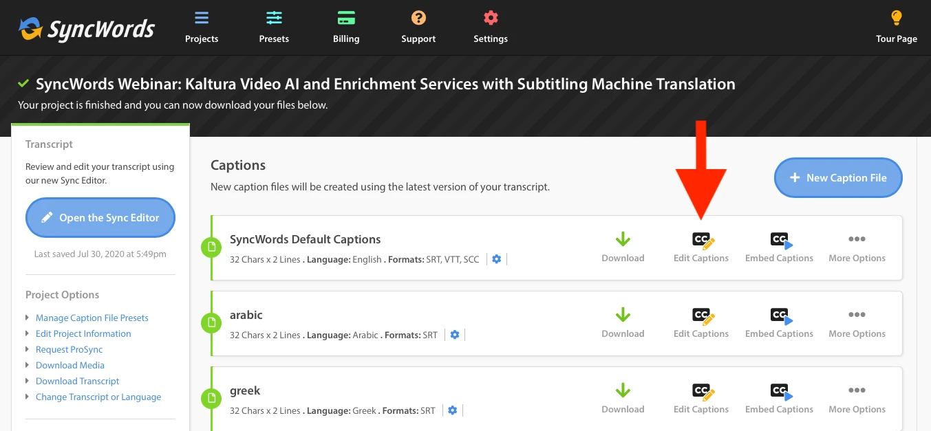
Task: Open gear settings for the arabic captions
Action: click(455, 335)
